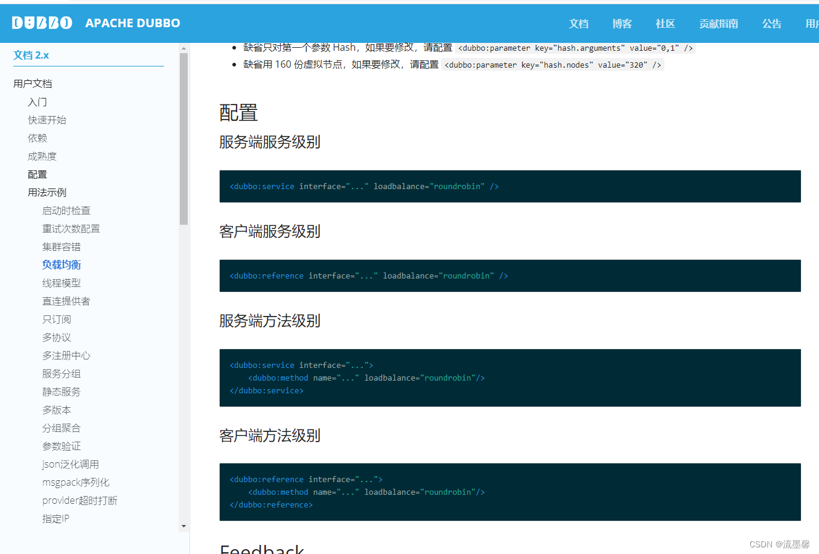Screen dimensions: 819x554
Task: Open the 集群容错 sidebar entry
Action: point(61,246)
